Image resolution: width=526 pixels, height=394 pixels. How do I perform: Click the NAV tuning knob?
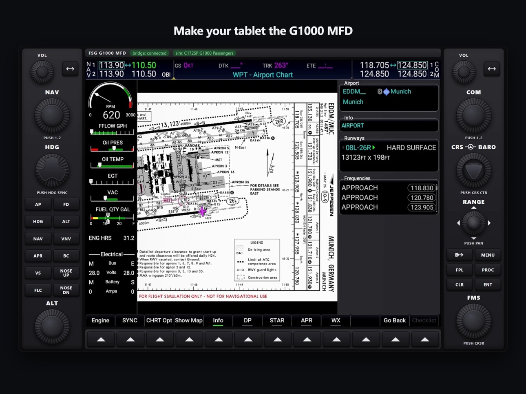tap(52, 115)
